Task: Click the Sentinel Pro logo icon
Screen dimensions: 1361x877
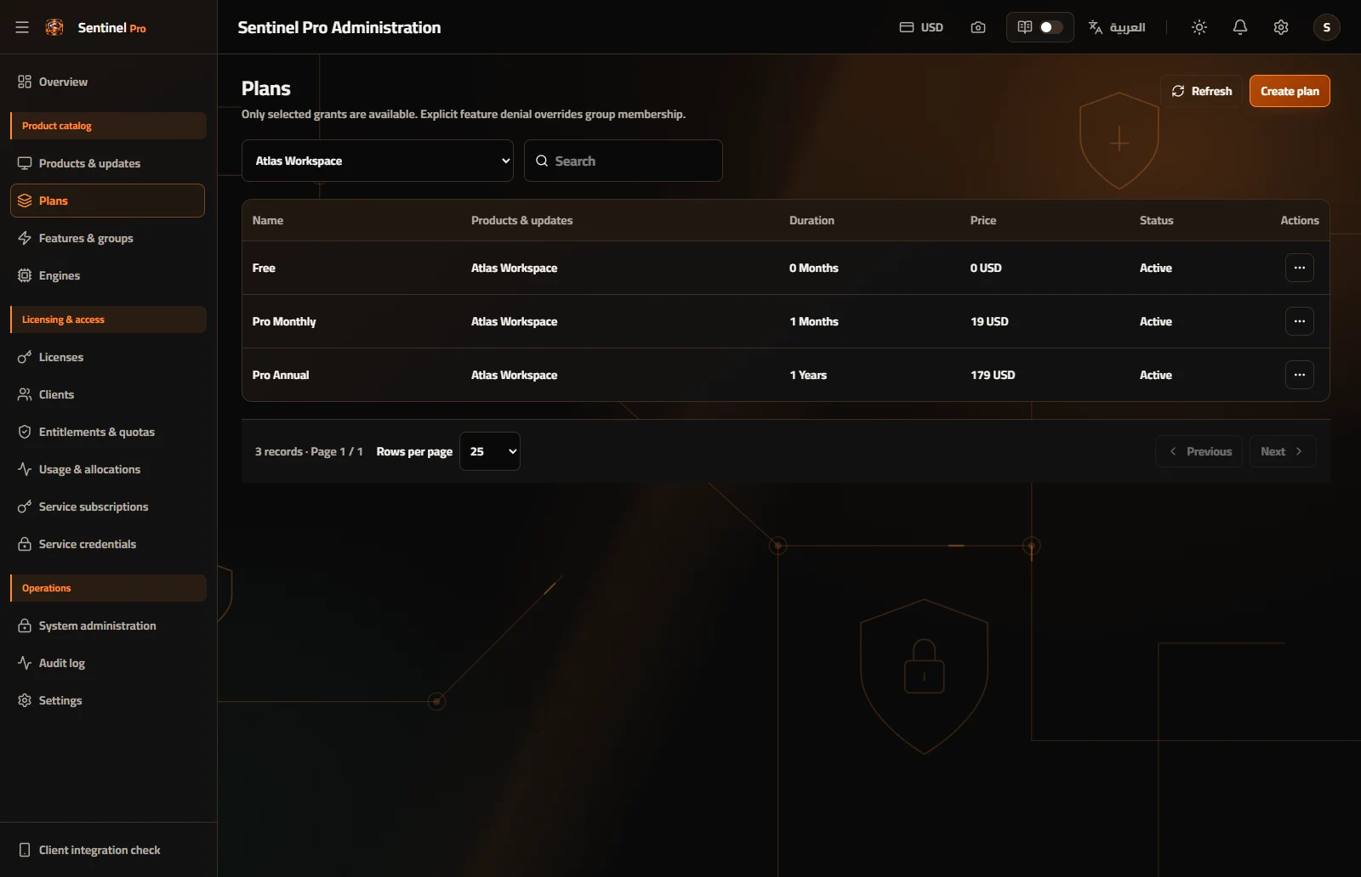Action: point(54,27)
